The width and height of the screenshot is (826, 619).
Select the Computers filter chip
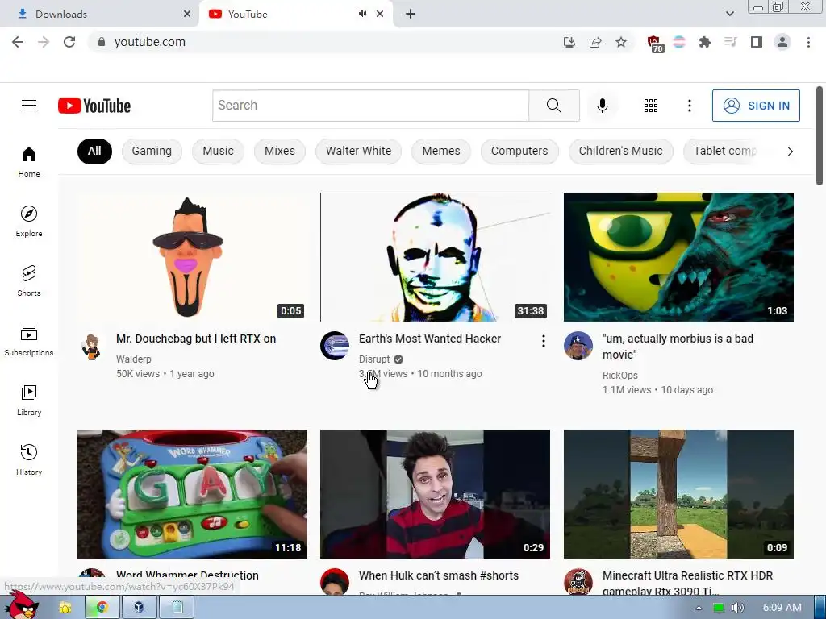coord(519,151)
